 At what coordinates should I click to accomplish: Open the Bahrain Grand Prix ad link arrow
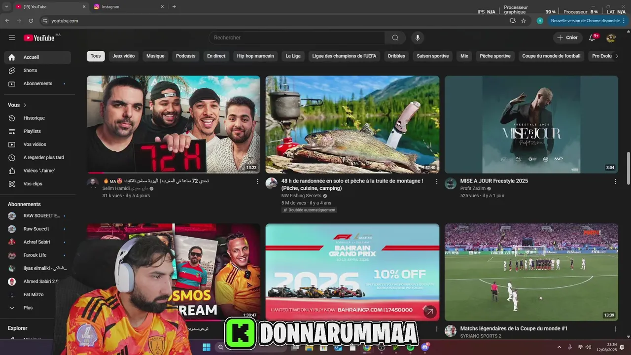coord(430,312)
